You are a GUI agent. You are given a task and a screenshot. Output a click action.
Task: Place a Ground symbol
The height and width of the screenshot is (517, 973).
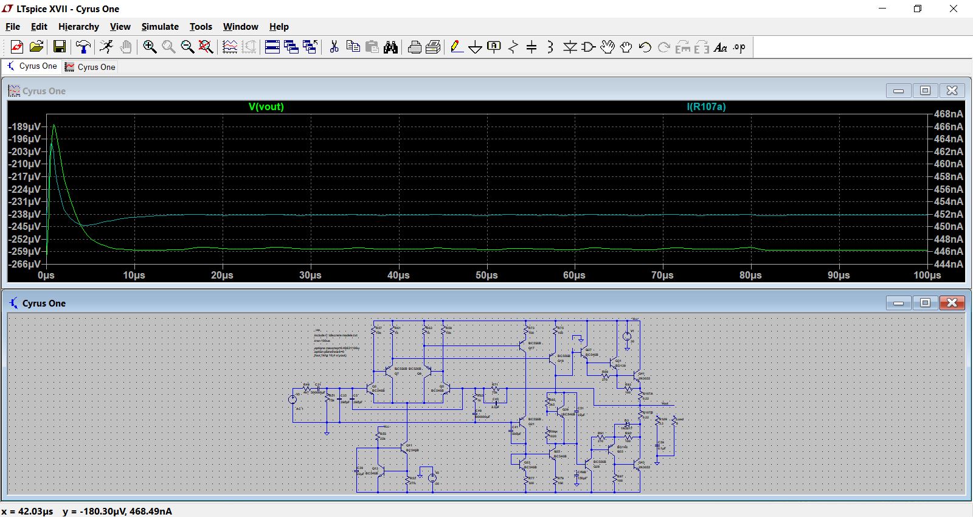tap(476, 47)
